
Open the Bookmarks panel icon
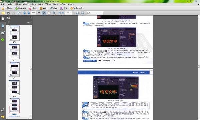click(x=3, y=26)
